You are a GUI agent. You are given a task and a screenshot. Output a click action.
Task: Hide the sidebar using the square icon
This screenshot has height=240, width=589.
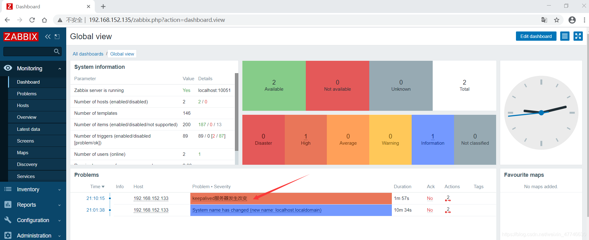57,37
